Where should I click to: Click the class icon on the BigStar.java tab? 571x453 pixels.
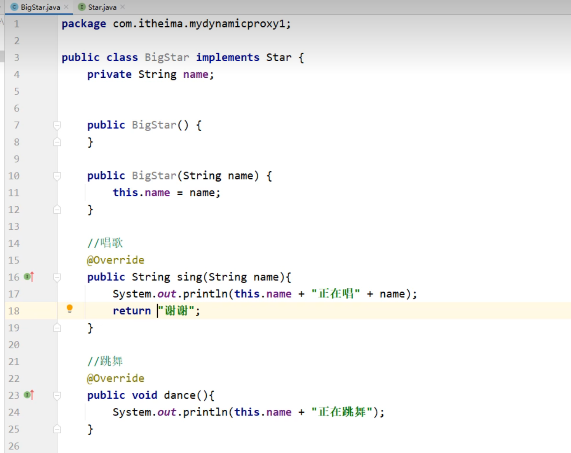pos(14,7)
